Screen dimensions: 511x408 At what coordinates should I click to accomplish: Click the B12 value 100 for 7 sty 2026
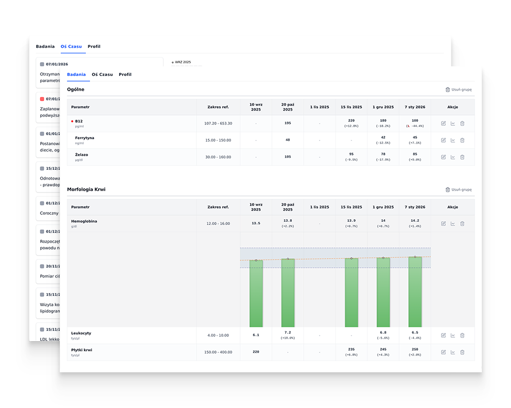414,121
